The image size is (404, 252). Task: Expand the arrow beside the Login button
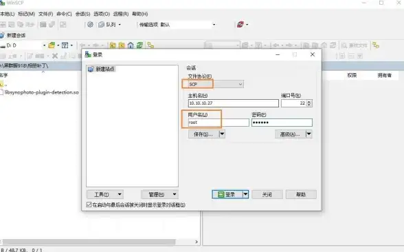[x=245, y=194]
